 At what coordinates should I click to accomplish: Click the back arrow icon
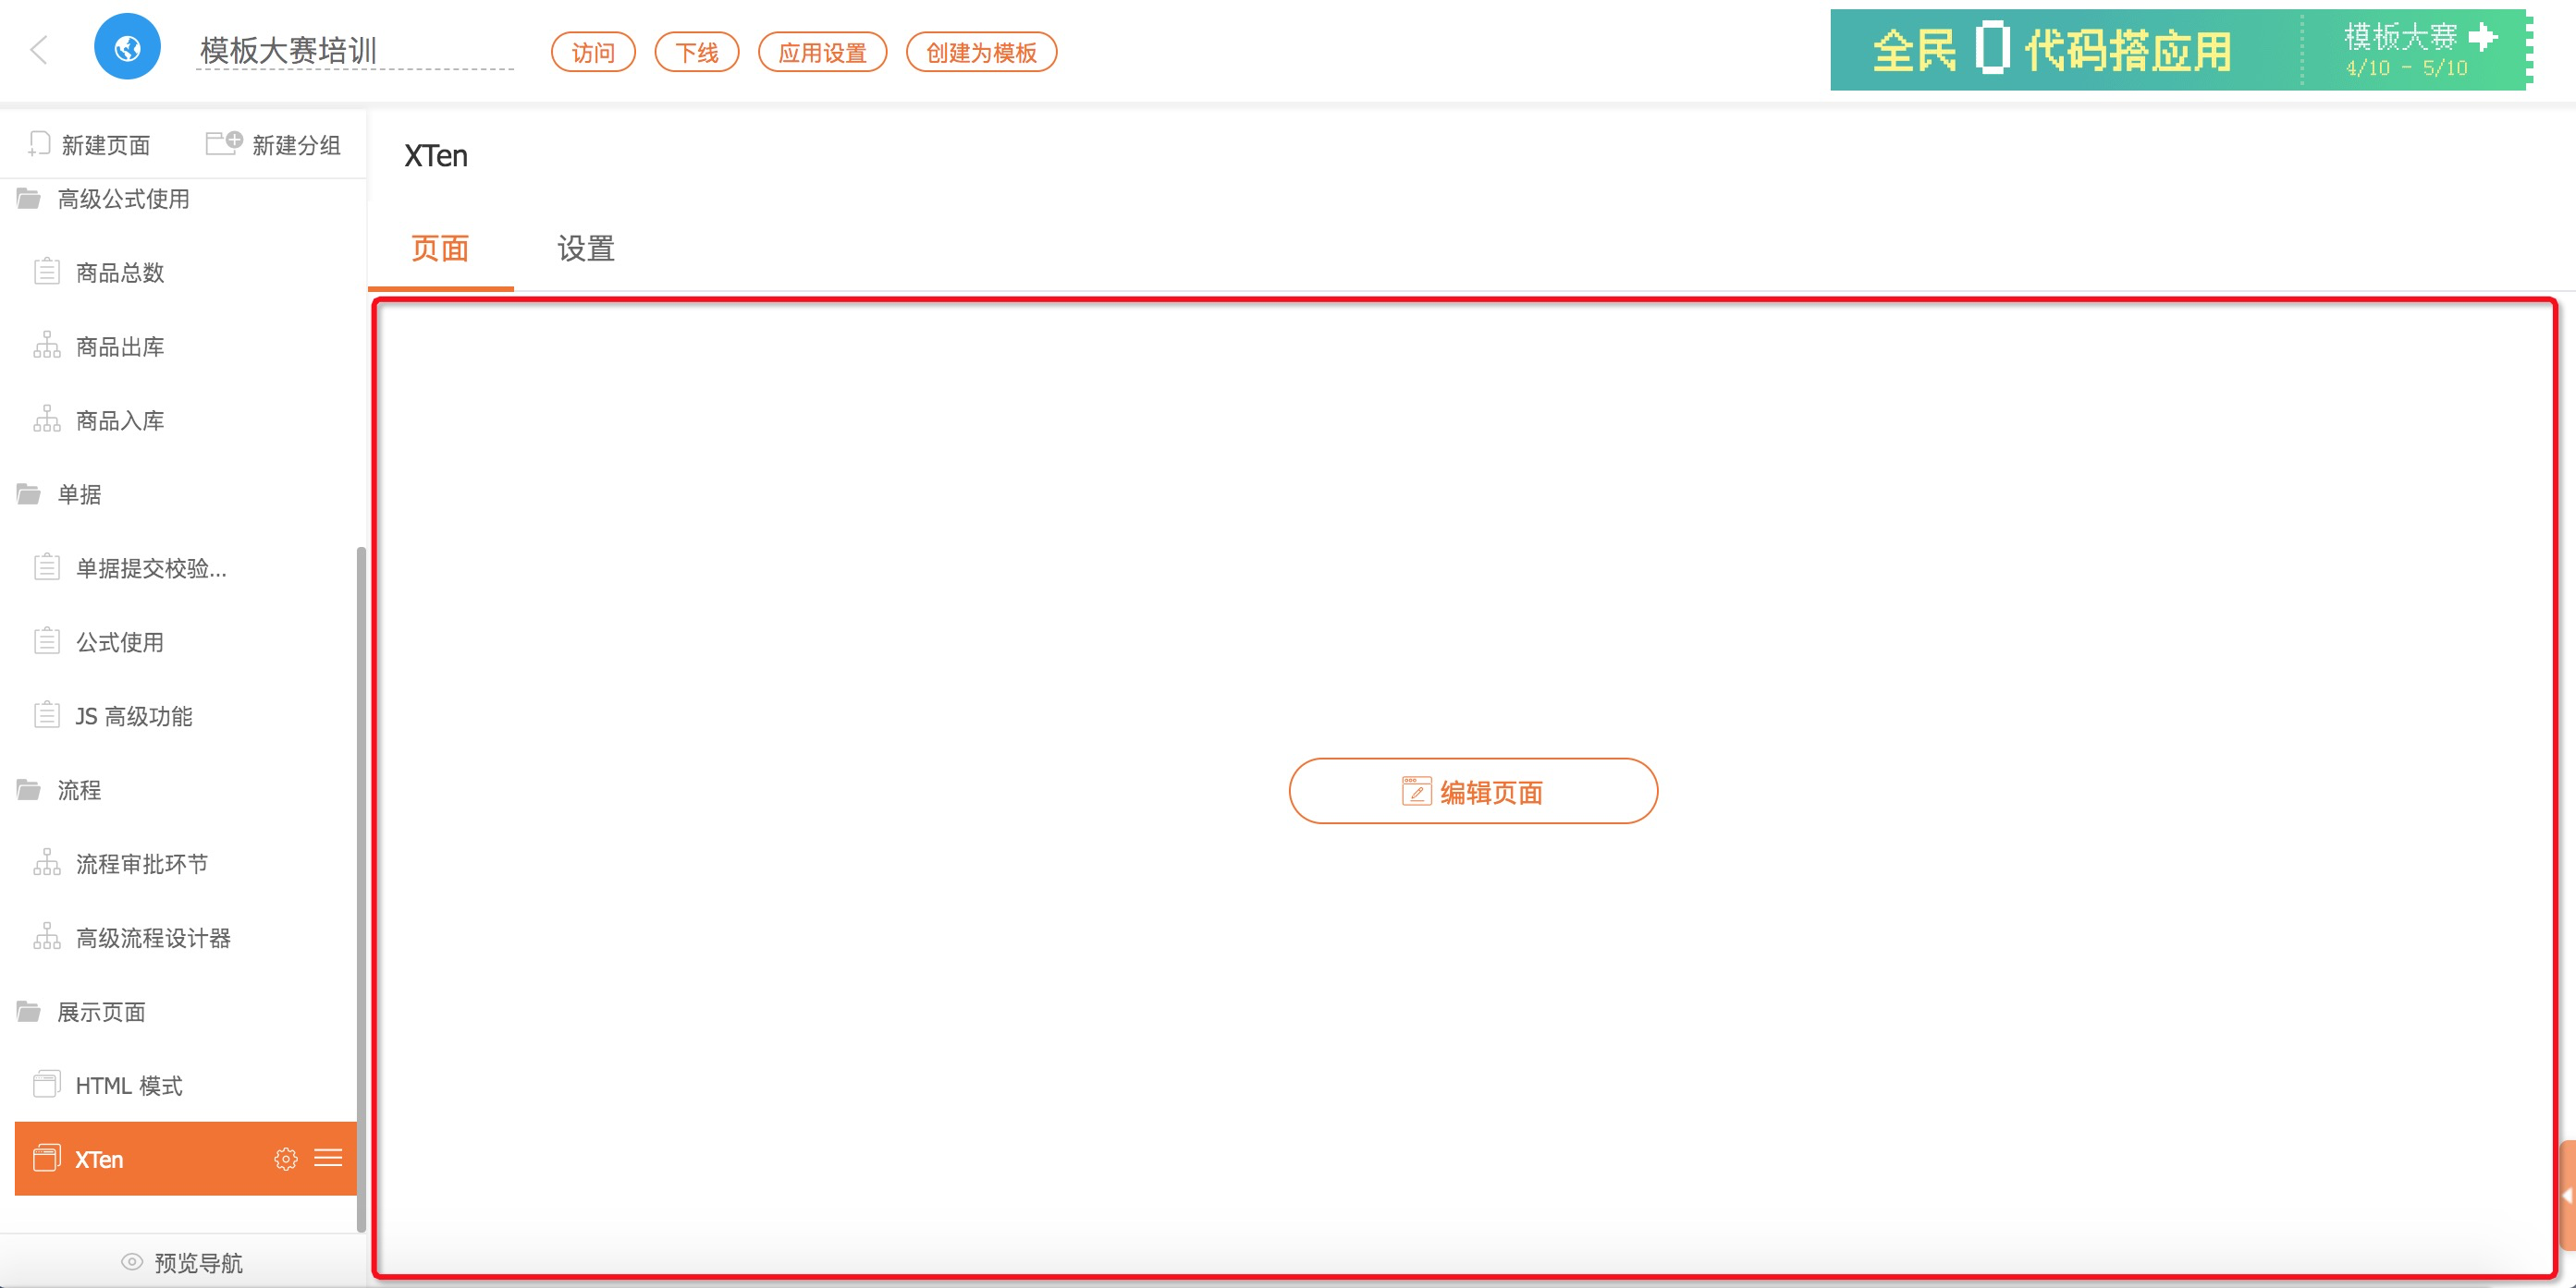coord(39,50)
